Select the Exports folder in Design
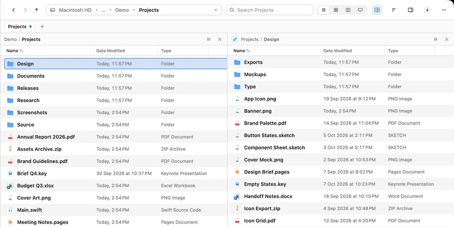 click(x=340, y=62)
